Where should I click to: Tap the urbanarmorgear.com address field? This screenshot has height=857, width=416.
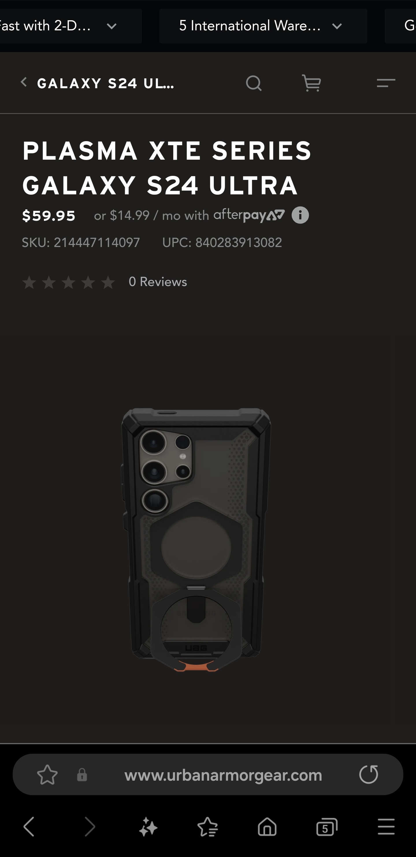[x=223, y=775]
